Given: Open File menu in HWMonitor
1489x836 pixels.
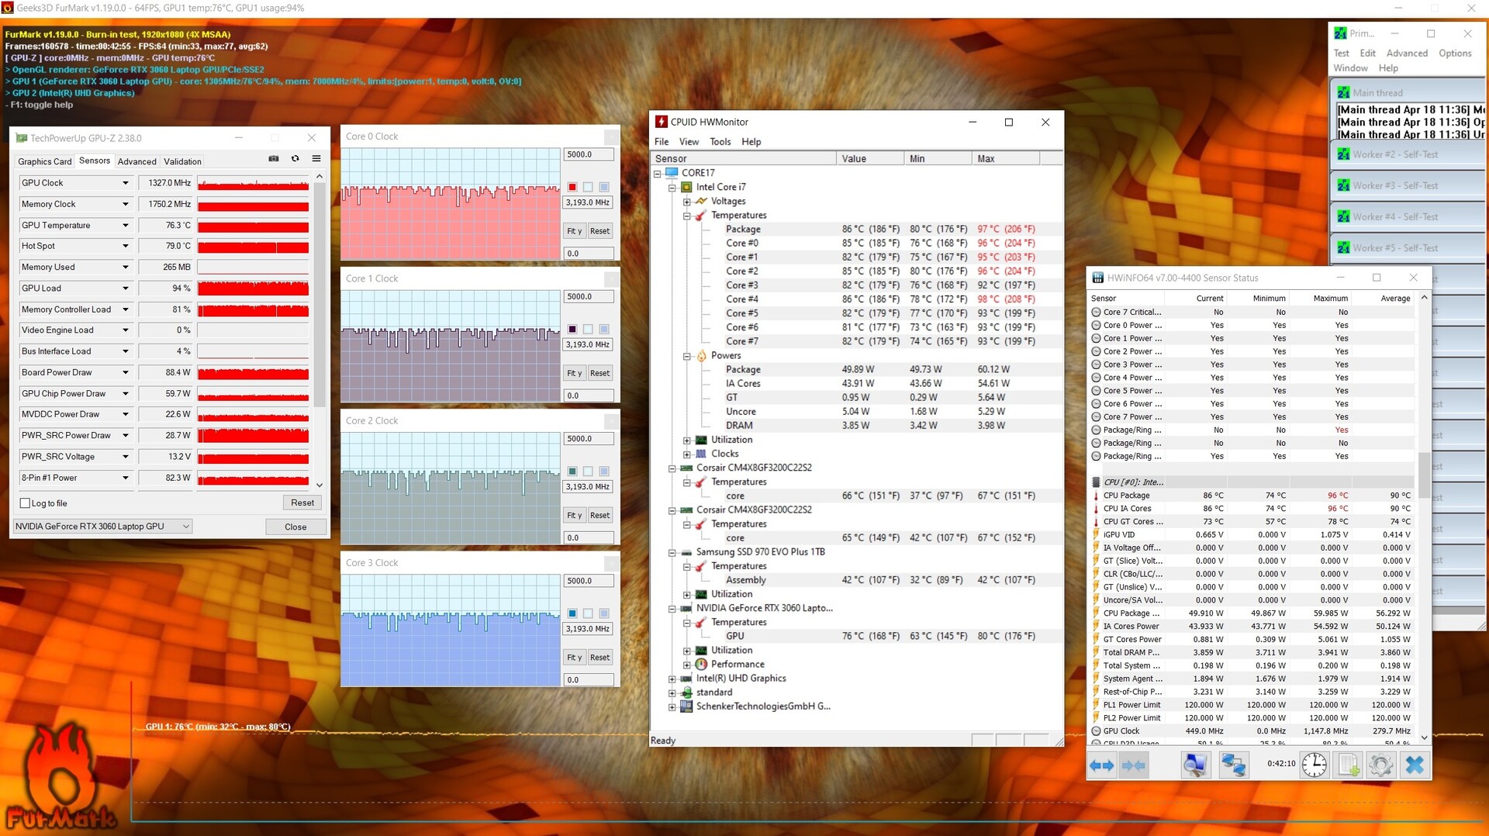Looking at the screenshot, I should pyautogui.click(x=662, y=141).
